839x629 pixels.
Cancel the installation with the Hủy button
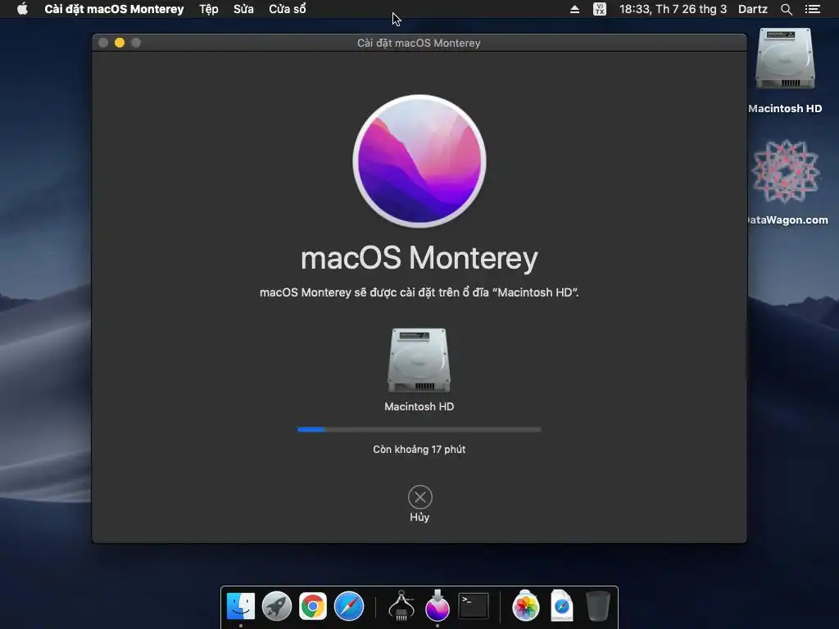tap(420, 497)
